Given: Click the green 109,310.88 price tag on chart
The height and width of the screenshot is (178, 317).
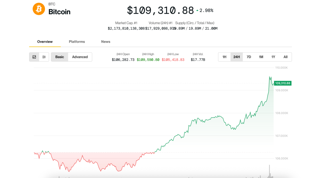Looking at the screenshot, I should point(283,83).
